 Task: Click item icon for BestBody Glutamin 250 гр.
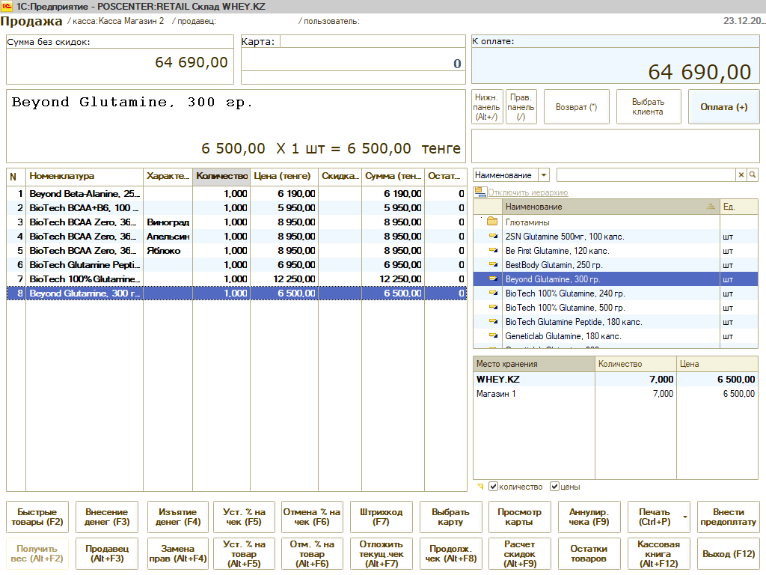tap(492, 265)
